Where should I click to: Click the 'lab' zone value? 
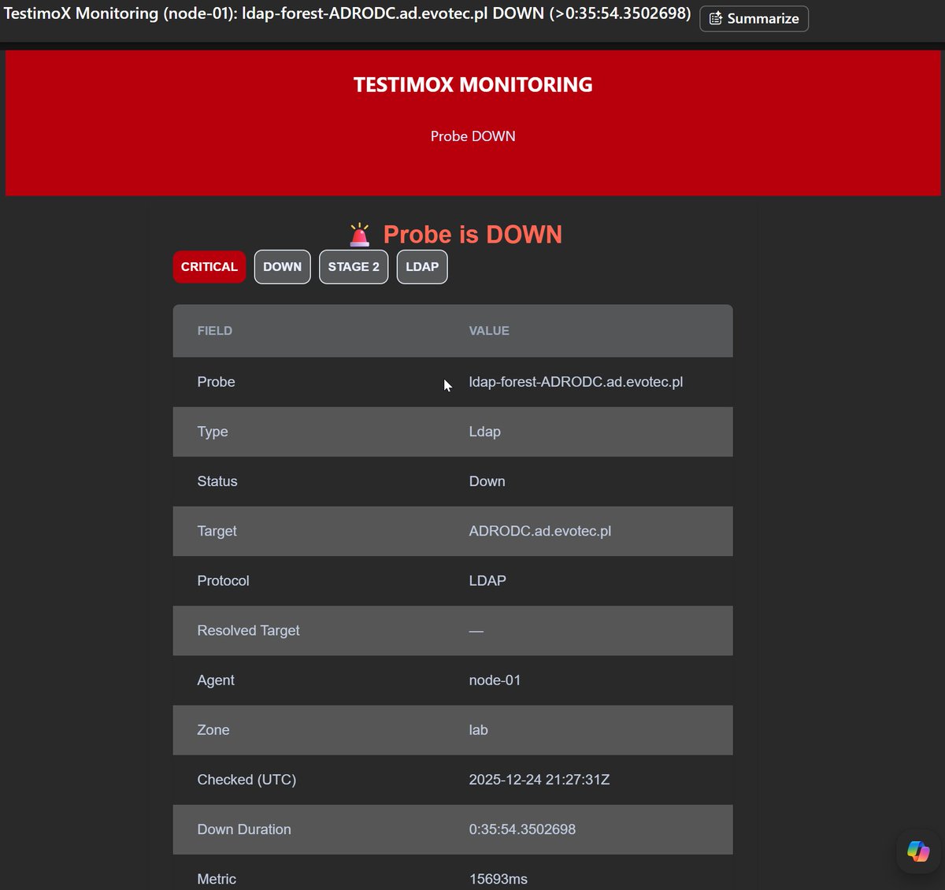pyautogui.click(x=479, y=730)
